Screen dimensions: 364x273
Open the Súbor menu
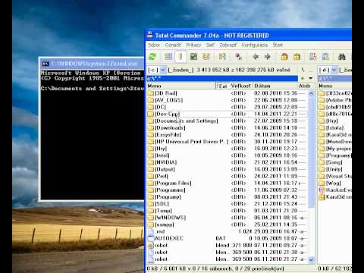[154, 45]
